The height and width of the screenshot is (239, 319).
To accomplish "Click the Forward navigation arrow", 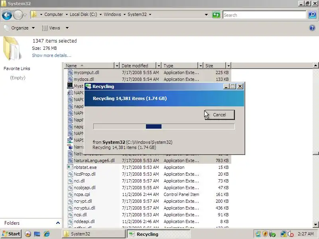I will click(18, 15).
